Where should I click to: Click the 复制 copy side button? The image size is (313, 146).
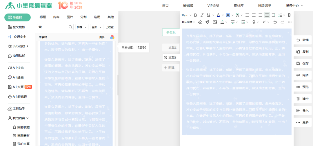click(x=303, y=52)
